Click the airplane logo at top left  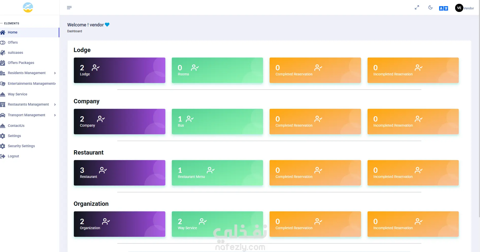[x=28, y=7]
